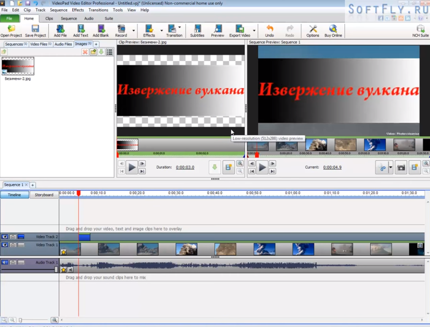Screen dimensions: 430x327
Task: Open the Options panel
Action: (313, 31)
